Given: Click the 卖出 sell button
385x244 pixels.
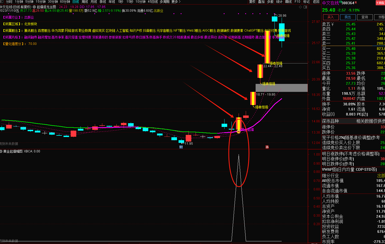Looking at the screenshot, I should click(x=348, y=17).
